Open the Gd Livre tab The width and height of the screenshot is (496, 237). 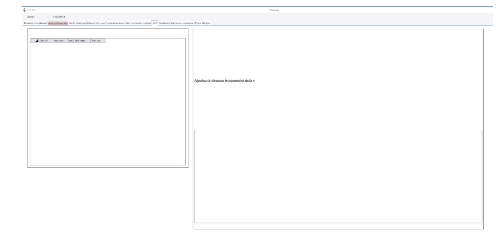100,23
